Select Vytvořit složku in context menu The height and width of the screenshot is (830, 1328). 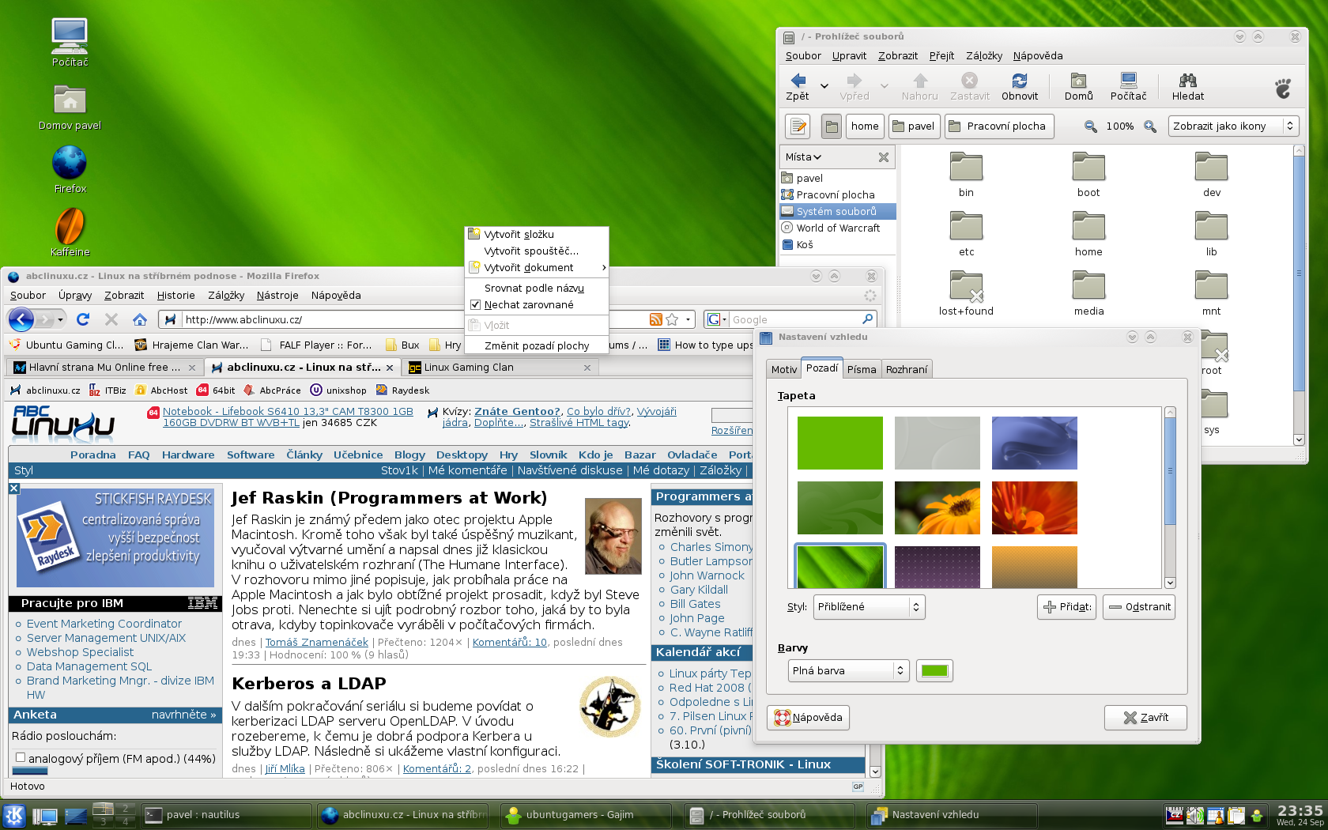[537, 234]
